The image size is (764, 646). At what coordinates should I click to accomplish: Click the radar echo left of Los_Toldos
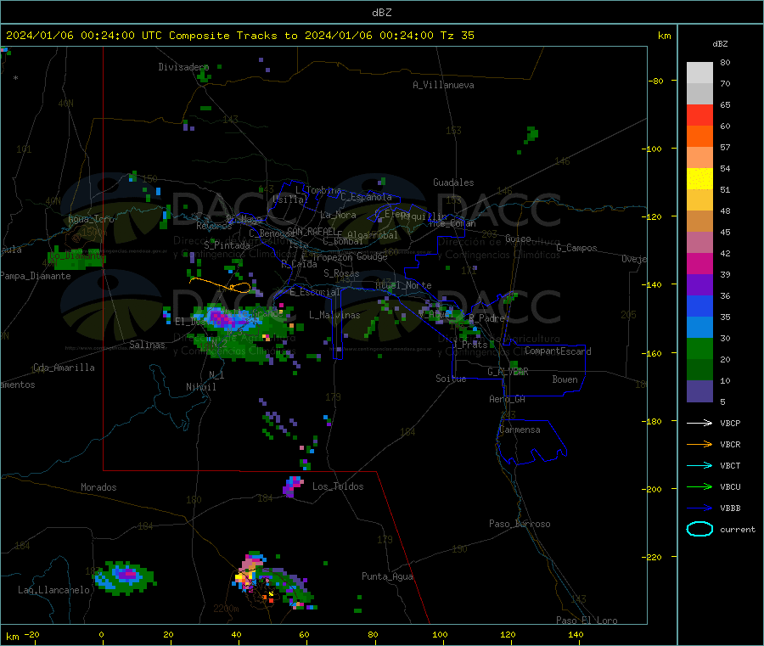pos(292,486)
